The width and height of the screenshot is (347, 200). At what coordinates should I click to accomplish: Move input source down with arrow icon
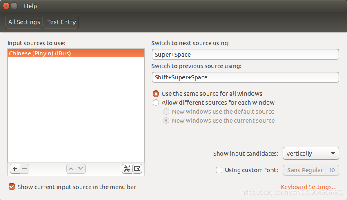[81, 169]
